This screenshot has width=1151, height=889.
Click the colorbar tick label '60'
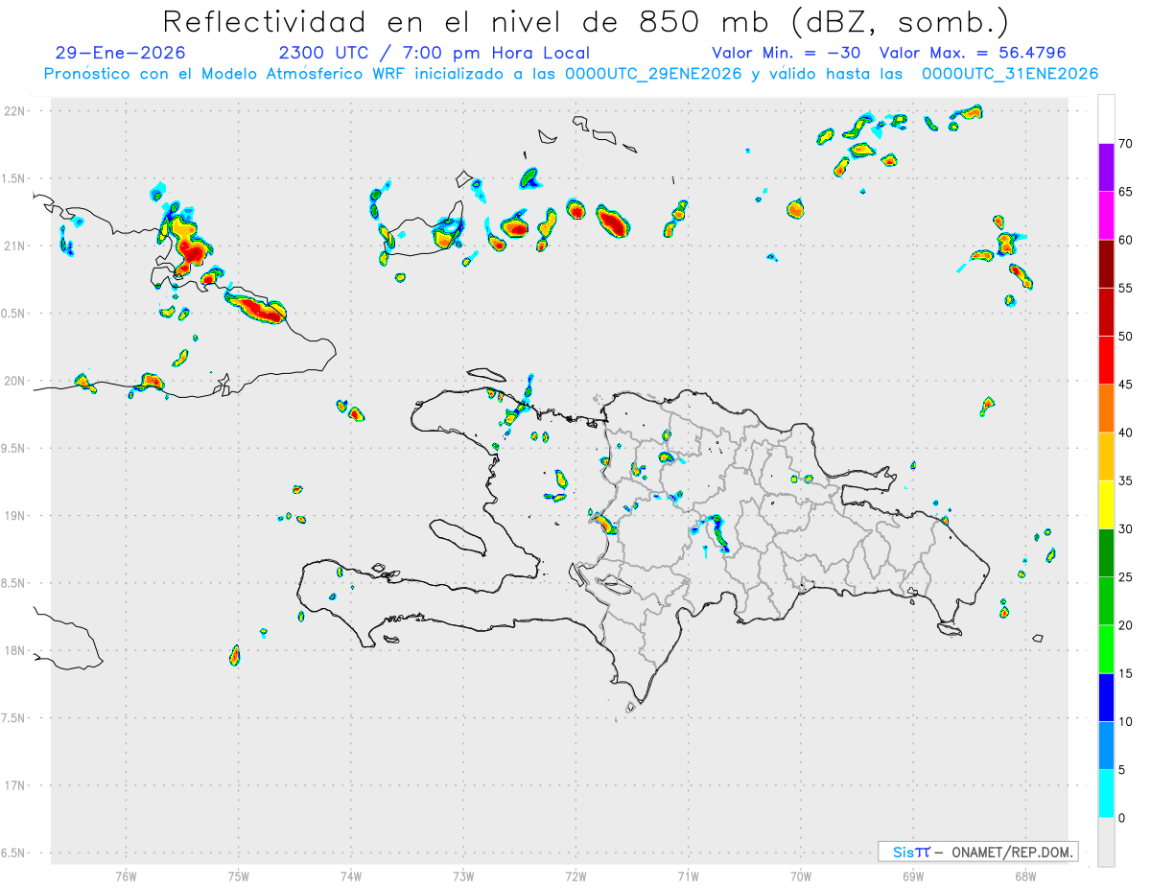[1125, 240]
